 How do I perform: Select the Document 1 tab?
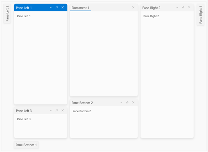pos(81,8)
